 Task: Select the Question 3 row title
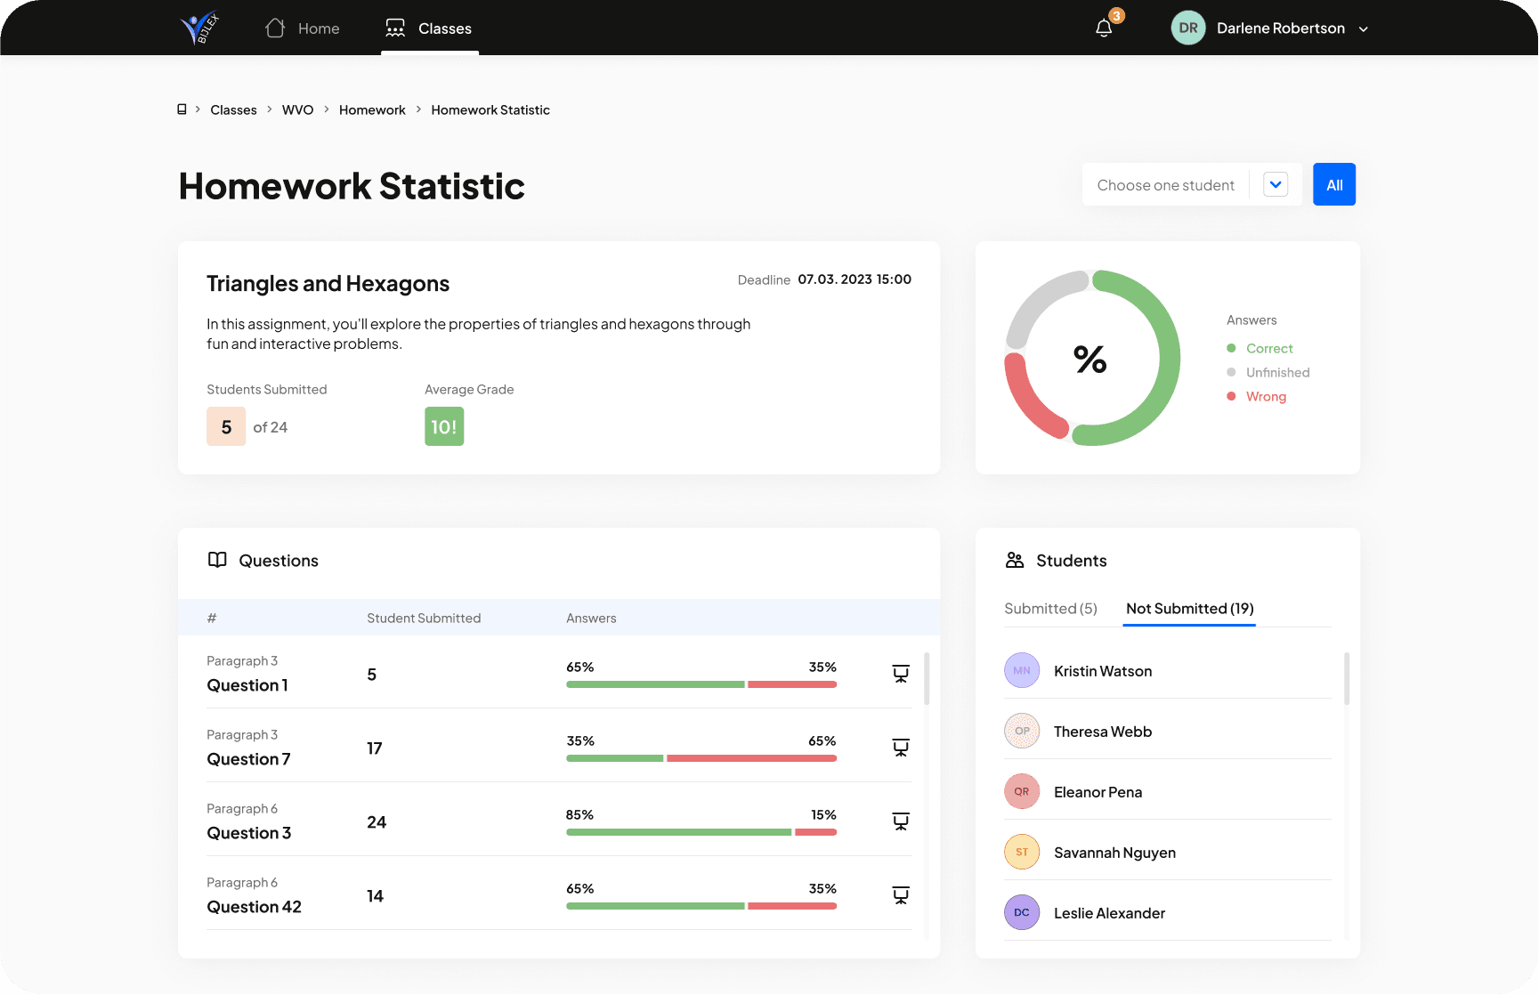[x=249, y=833]
